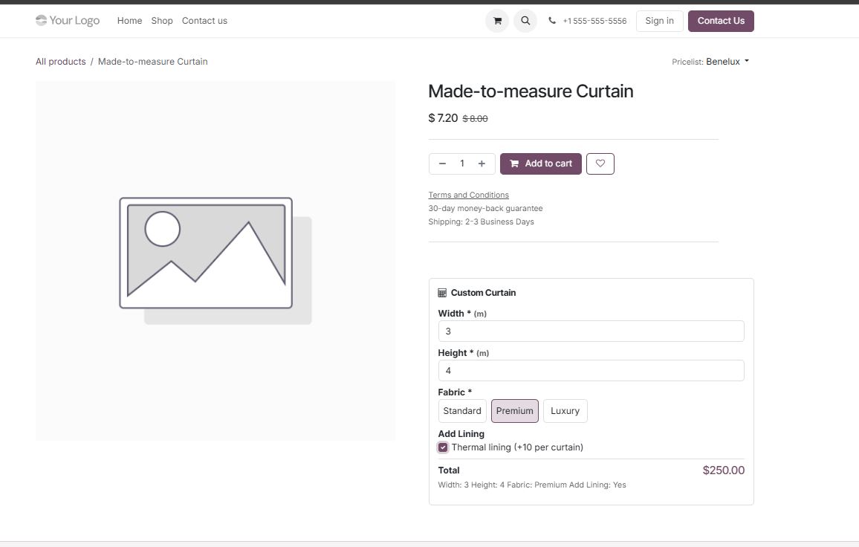Click the strikethrough $ 8.00 price
The image size is (859, 547).
tap(475, 118)
